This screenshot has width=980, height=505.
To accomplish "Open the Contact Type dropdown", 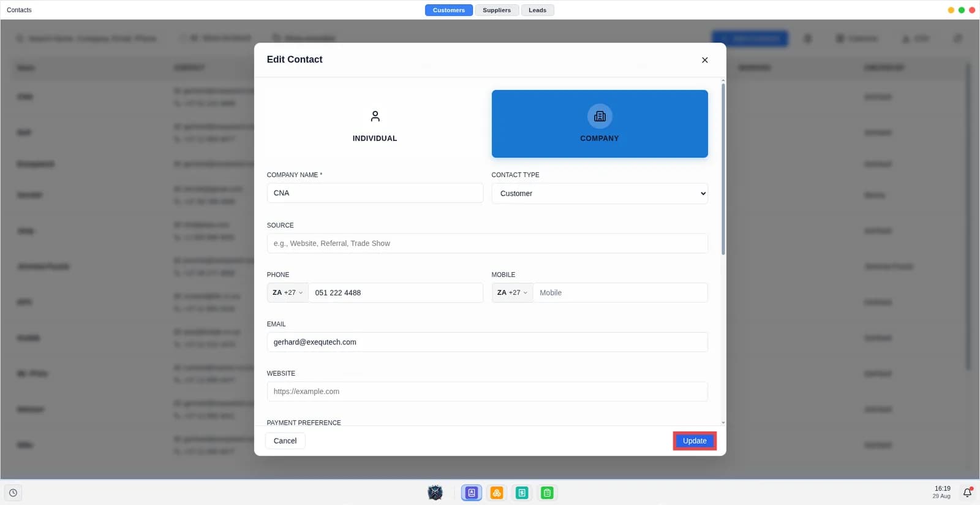I will 600,194.
